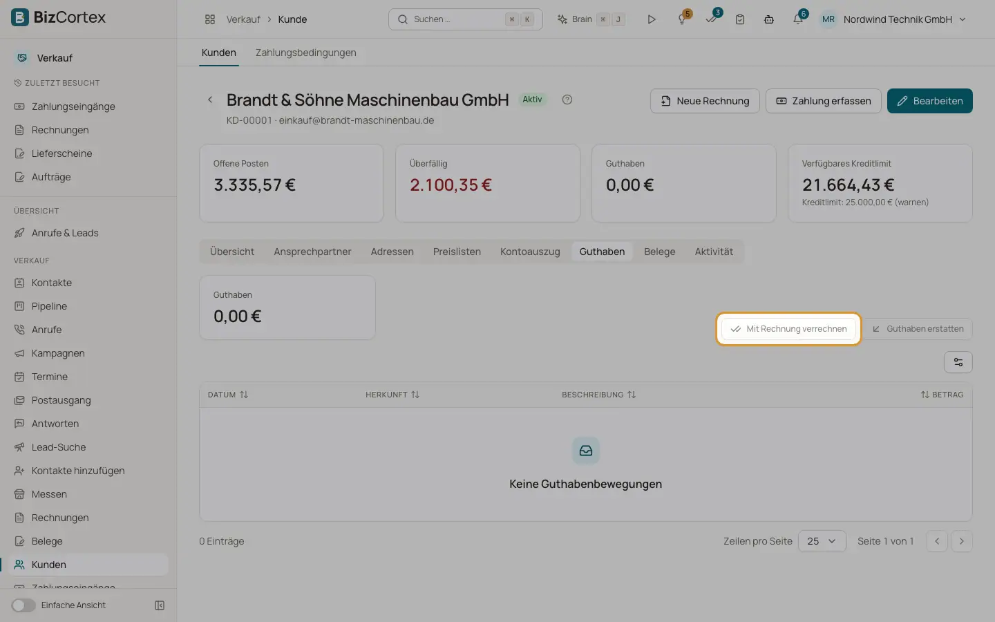Click the Guthaben erstatten button
Viewport: 995px width, 622px height.
[918, 329]
